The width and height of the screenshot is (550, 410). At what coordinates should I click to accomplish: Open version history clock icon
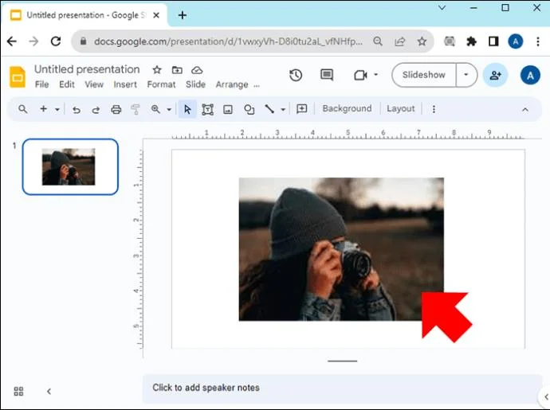pyautogui.click(x=296, y=75)
